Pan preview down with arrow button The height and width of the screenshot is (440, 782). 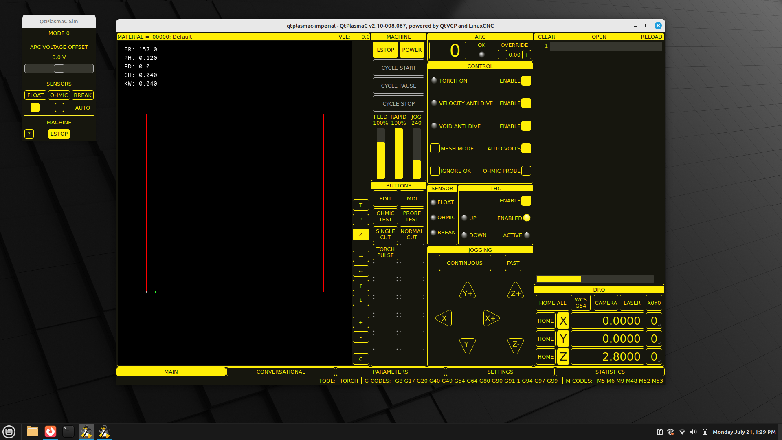(361, 300)
